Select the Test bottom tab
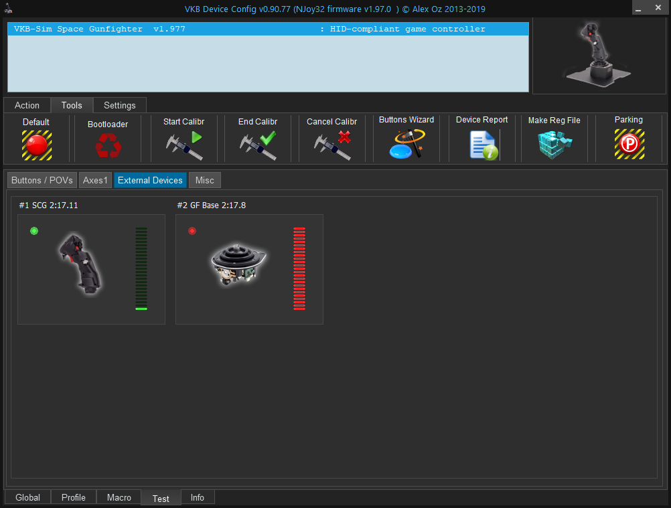 tap(161, 498)
